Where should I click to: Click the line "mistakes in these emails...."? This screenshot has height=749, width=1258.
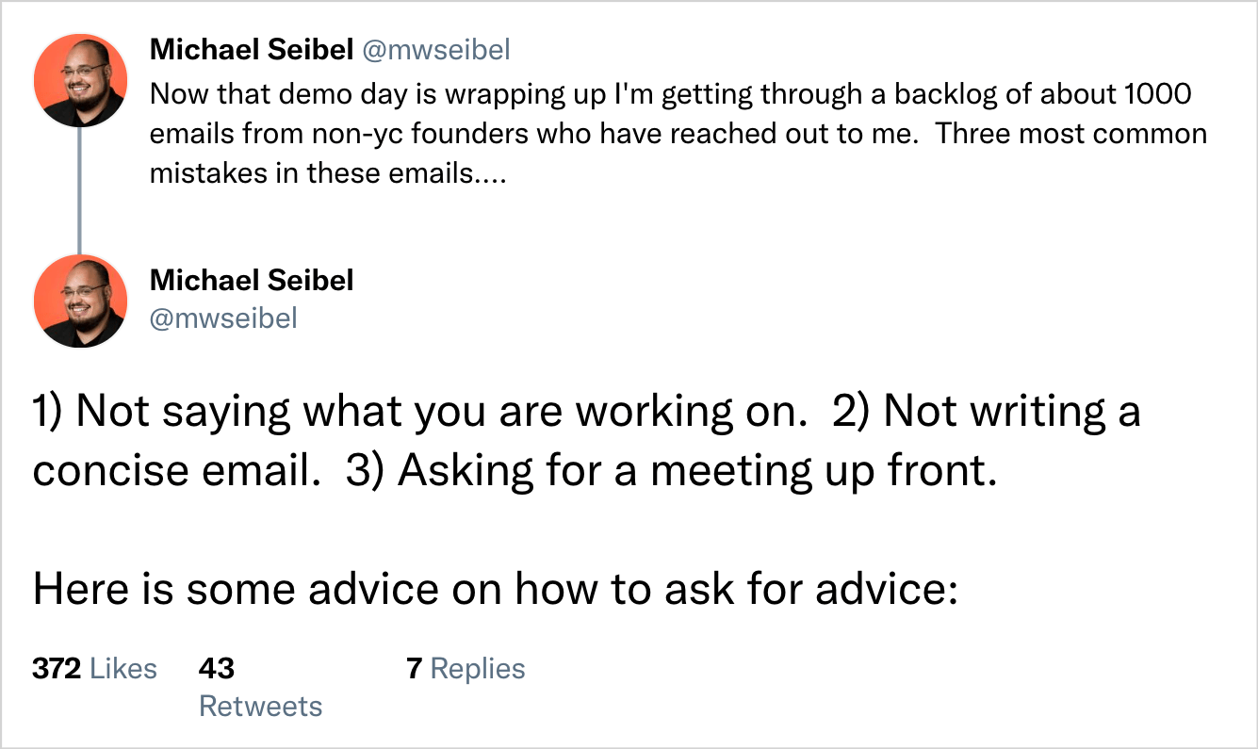tap(328, 174)
